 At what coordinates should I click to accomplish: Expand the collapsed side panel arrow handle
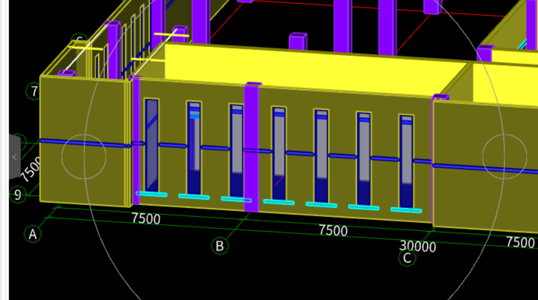[x=14, y=157]
